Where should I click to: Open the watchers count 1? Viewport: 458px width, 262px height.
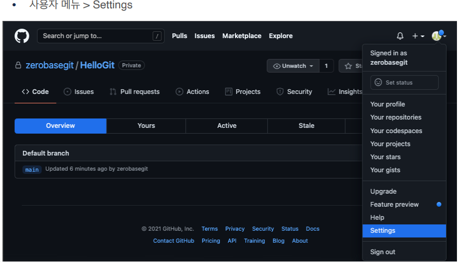coord(326,66)
